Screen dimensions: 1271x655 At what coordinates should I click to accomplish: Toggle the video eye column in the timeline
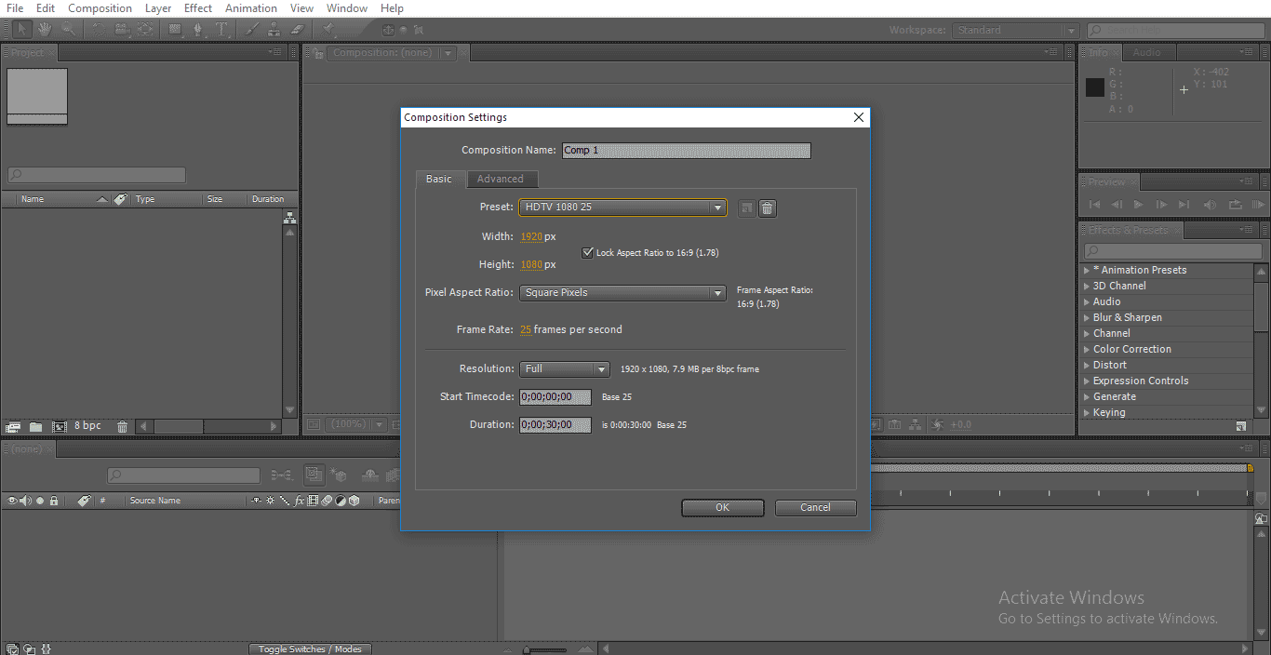12,501
